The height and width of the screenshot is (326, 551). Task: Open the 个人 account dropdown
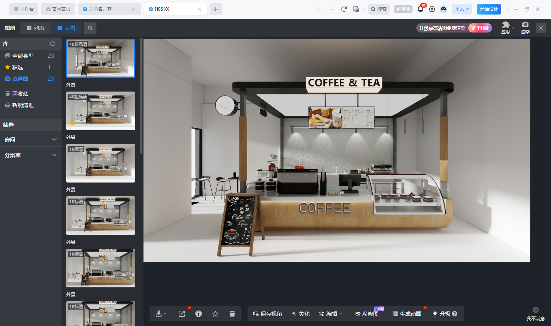[462, 9]
